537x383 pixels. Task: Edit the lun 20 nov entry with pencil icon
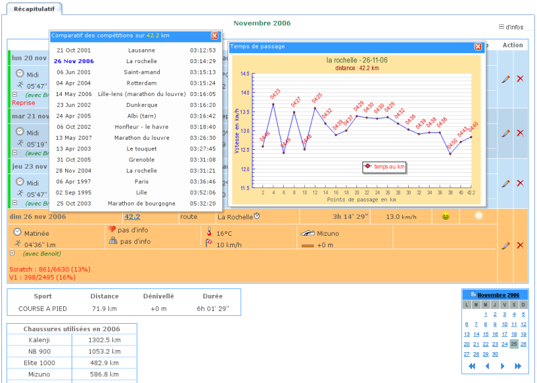(505, 79)
